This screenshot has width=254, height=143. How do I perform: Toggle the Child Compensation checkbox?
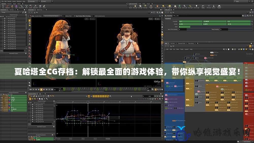point(94,16)
